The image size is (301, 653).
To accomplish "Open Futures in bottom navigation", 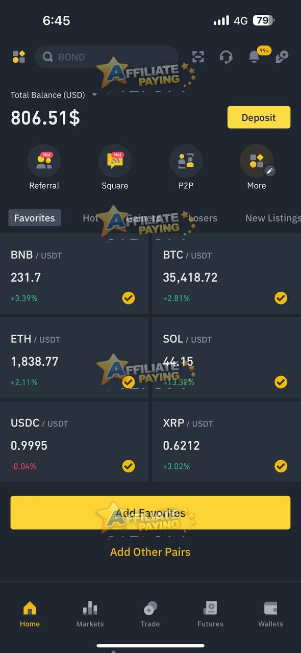I will tap(210, 614).
